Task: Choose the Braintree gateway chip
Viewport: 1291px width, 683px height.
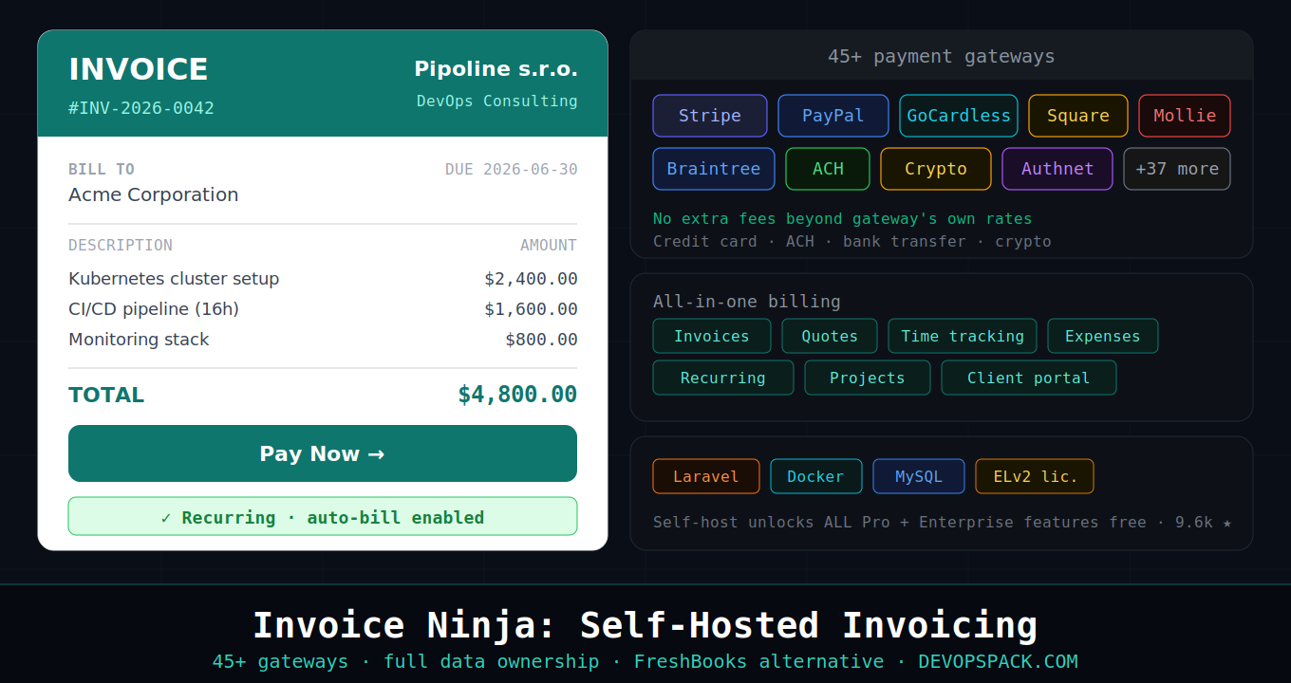Action: [x=714, y=169]
